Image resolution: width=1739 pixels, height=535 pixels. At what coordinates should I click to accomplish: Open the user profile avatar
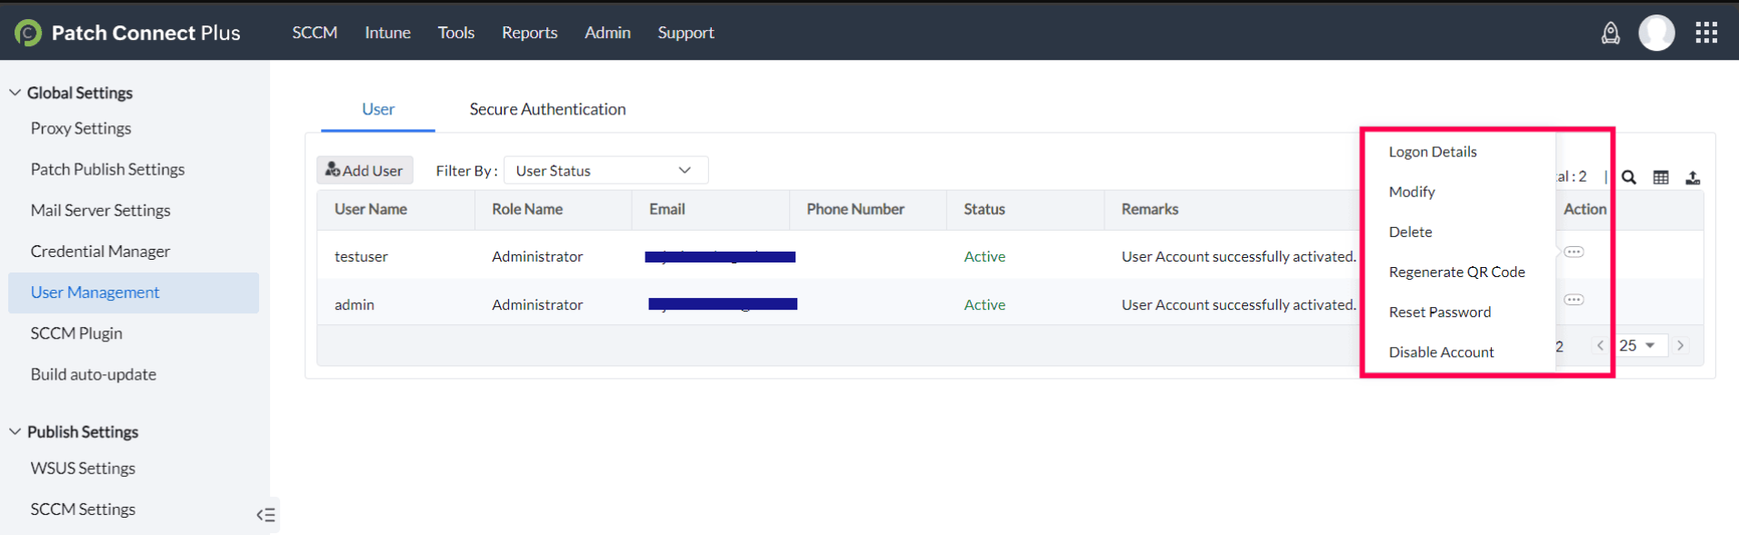pyautogui.click(x=1656, y=34)
